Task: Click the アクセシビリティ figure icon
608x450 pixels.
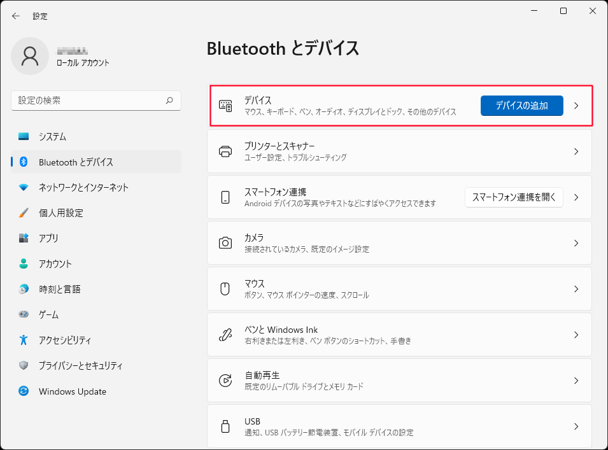Action: (x=24, y=340)
